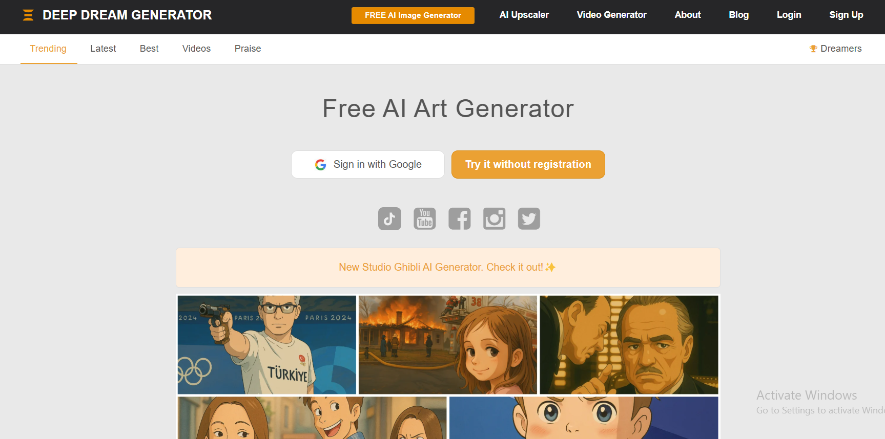Image resolution: width=885 pixels, height=439 pixels.
Task: Open the Instagram social icon
Action: point(495,218)
